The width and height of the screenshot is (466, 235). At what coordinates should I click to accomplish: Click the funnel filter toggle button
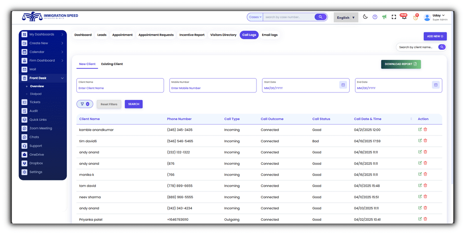[85, 104]
